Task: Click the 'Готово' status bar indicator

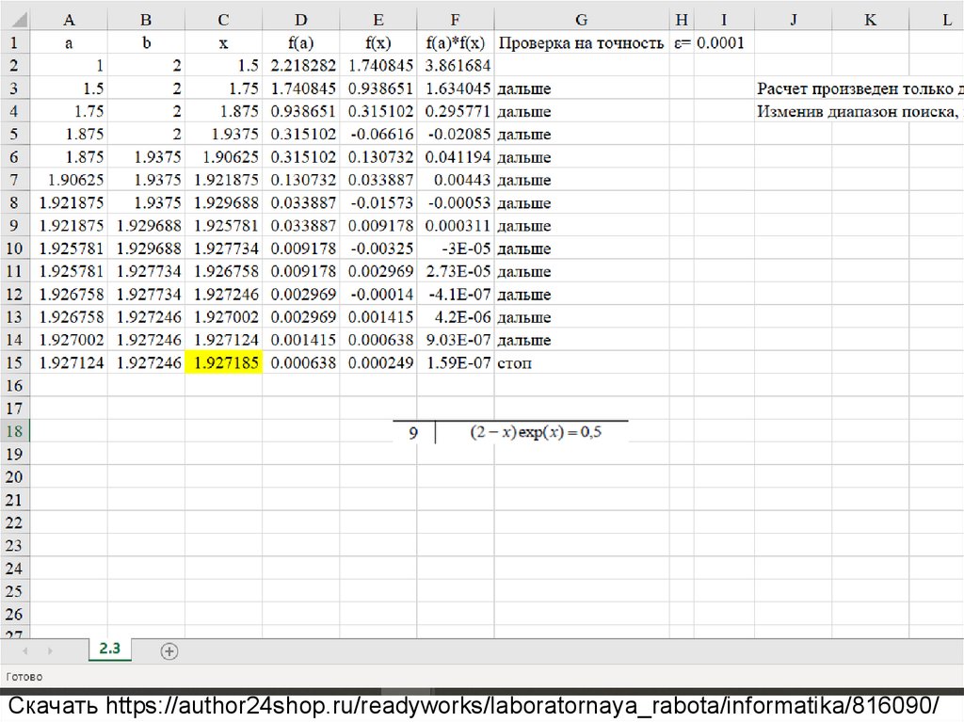Action: (x=24, y=677)
